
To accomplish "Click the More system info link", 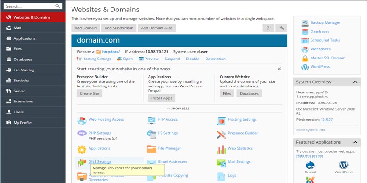I will tap(311, 130).
